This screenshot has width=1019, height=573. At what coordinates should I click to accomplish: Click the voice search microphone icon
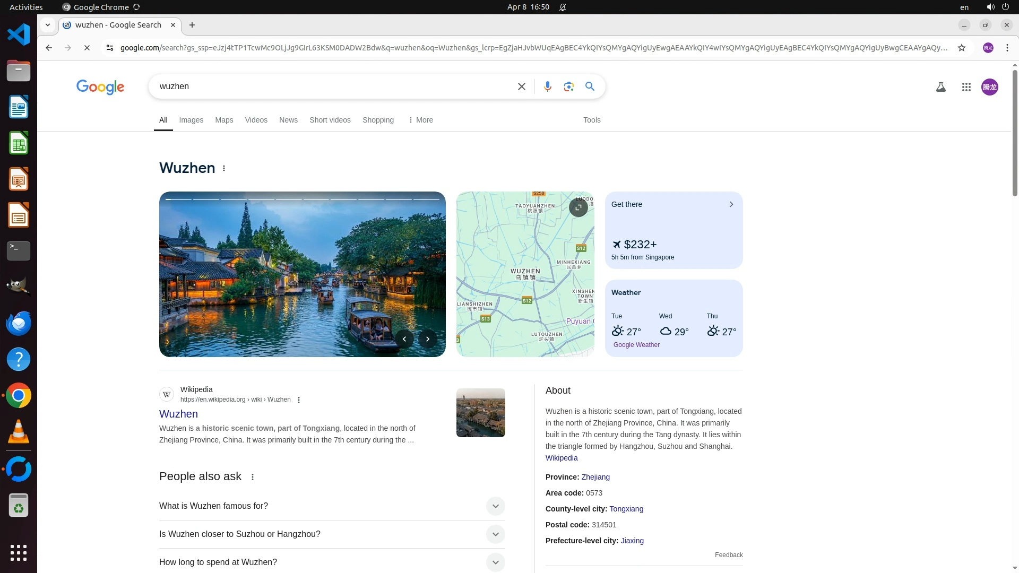click(x=547, y=86)
